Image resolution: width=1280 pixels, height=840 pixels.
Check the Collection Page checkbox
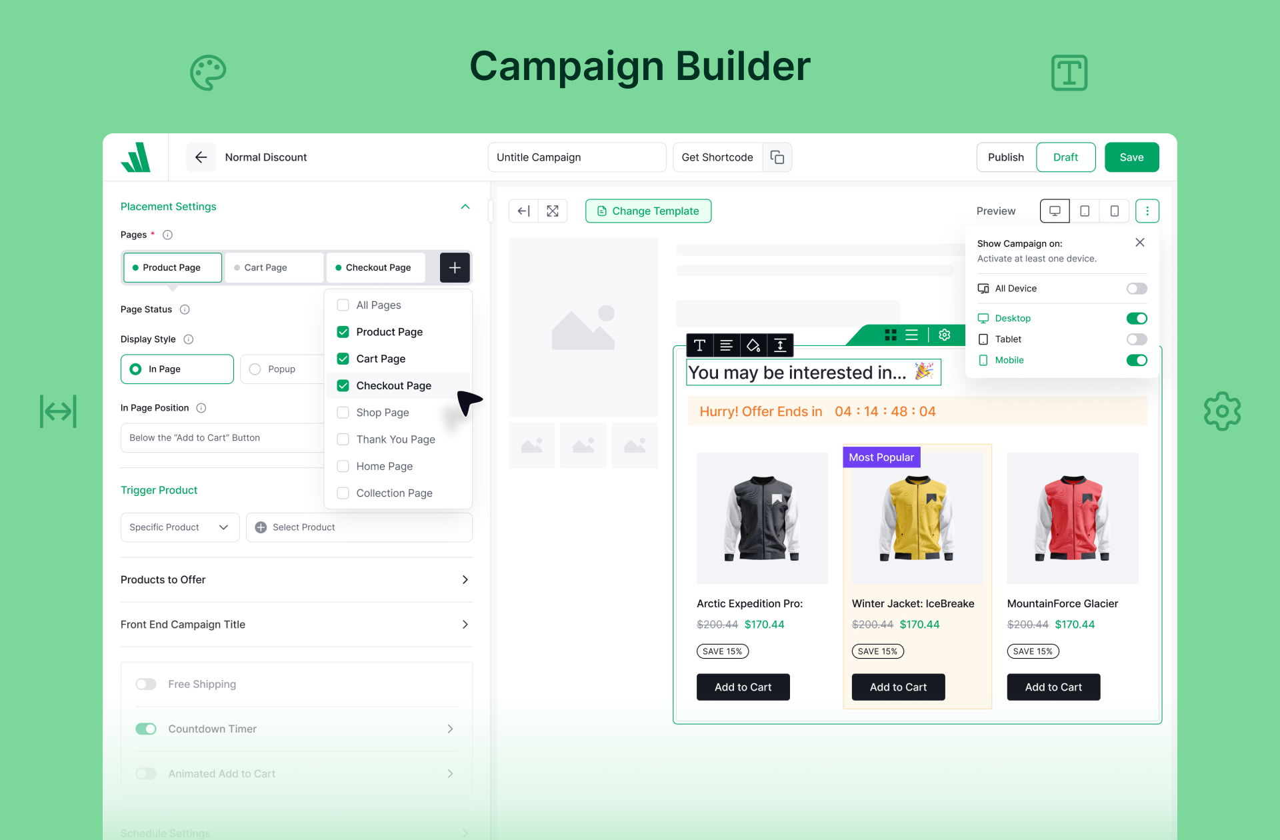coord(343,493)
